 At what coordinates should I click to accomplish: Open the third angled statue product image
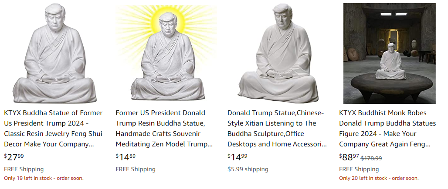pos(278,53)
